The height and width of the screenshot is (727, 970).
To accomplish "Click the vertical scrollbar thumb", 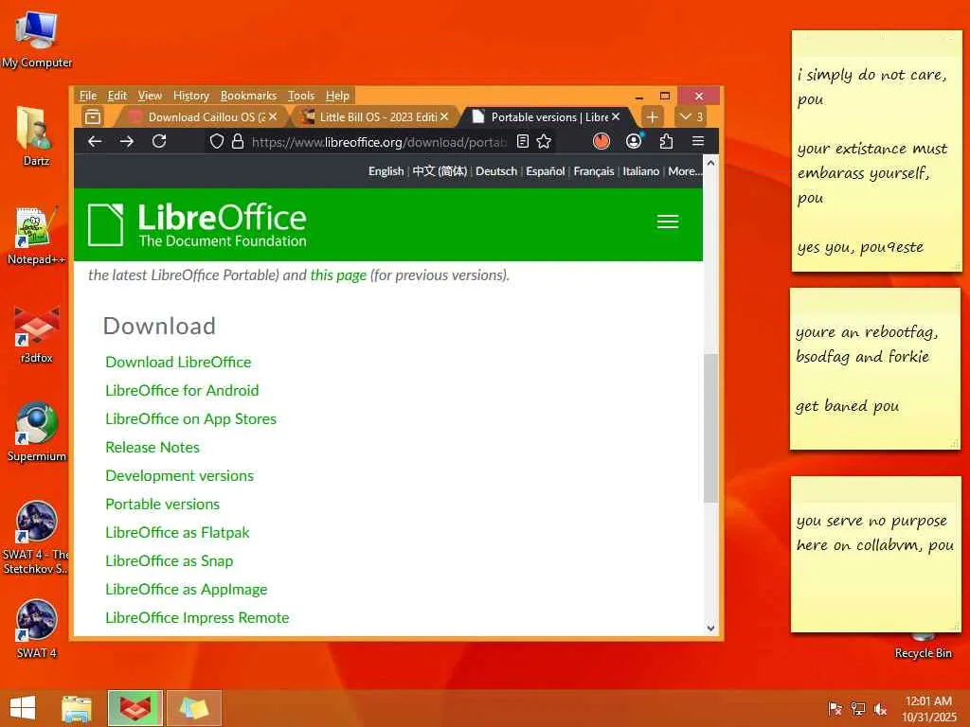I will click(710, 428).
